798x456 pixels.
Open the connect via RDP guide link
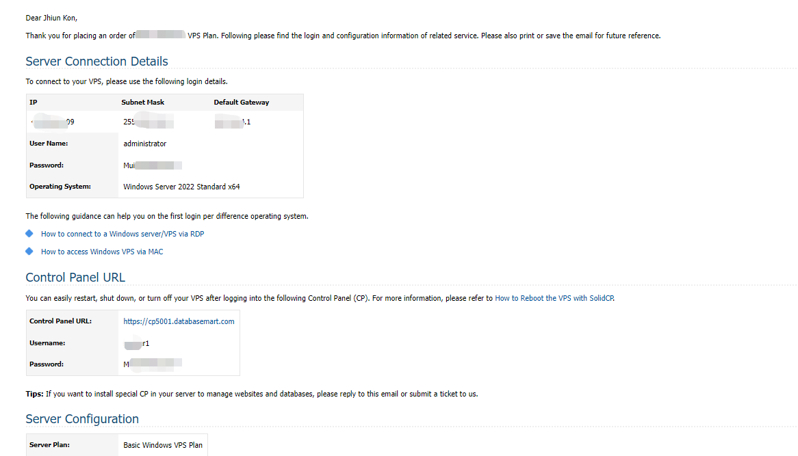click(x=123, y=234)
